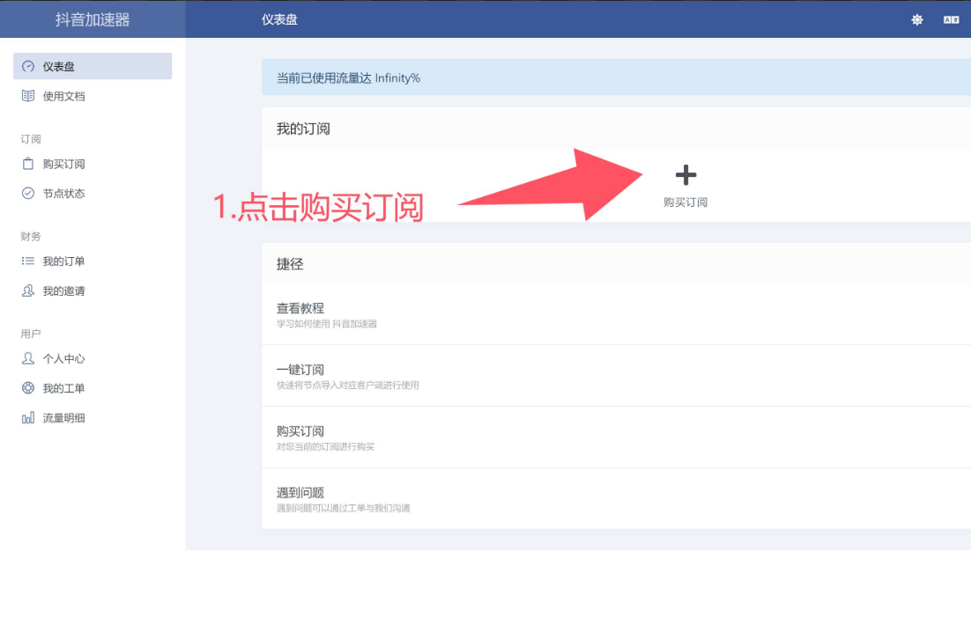Viewport: 971px width, 618px height.
Task: Click the bag icon beside sidebar 购买订阅
Action: tap(28, 164)
